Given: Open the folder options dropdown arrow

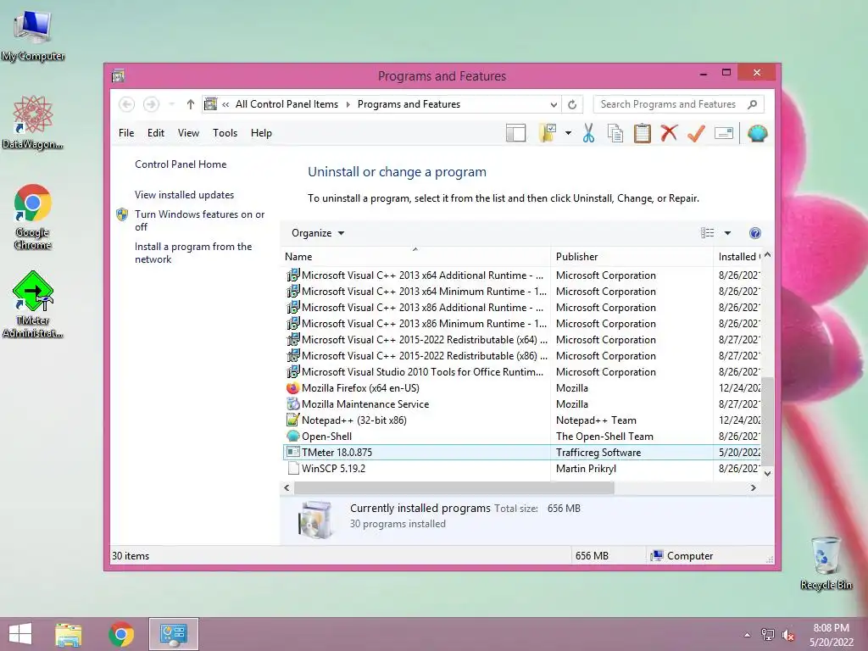Looking at the screenshot, I should pyautogui.click(x=568, y=133).
